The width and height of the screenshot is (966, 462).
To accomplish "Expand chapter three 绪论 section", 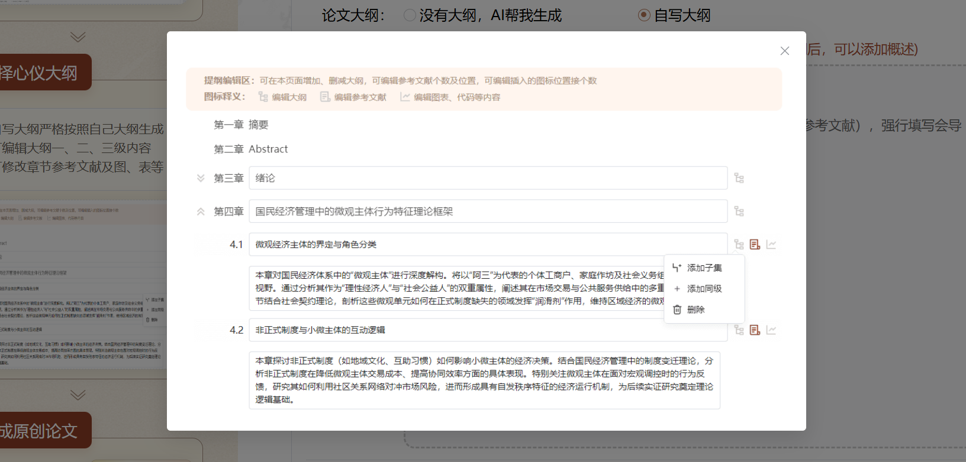I will point(201,178).
